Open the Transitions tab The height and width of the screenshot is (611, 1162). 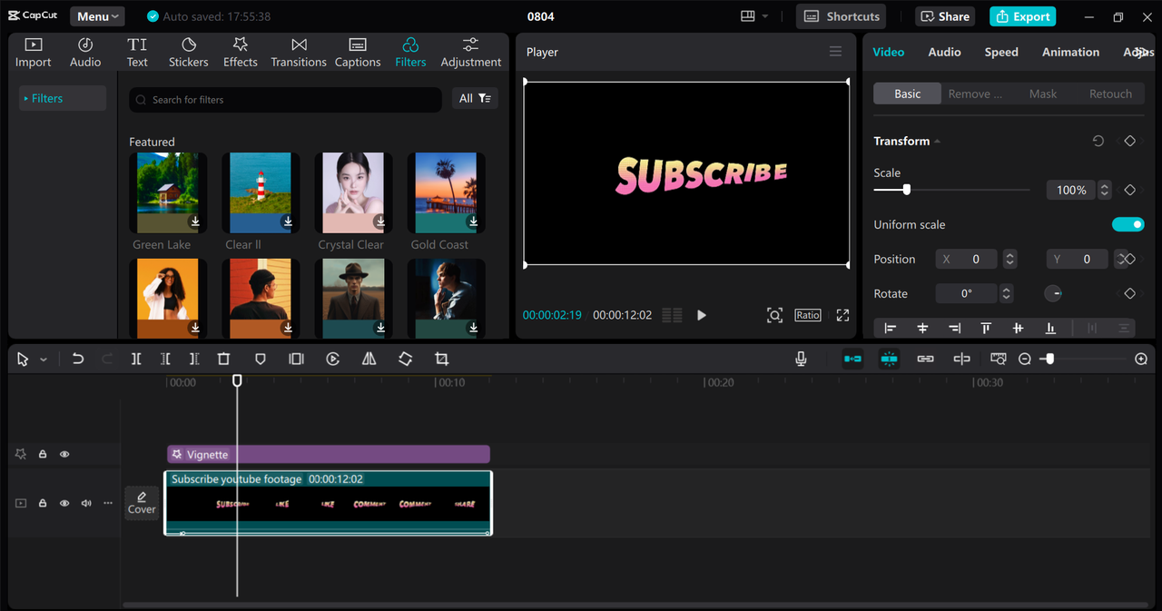click(299, 53)
